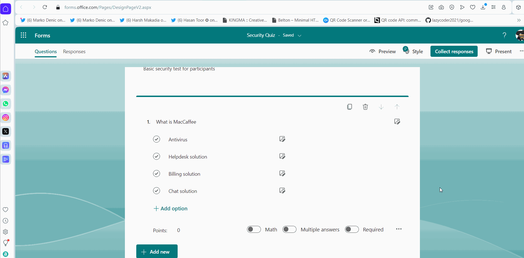Mark Chat solution as the correct answer
Viewport: 524px width, 258px height.
click(157, 191)
